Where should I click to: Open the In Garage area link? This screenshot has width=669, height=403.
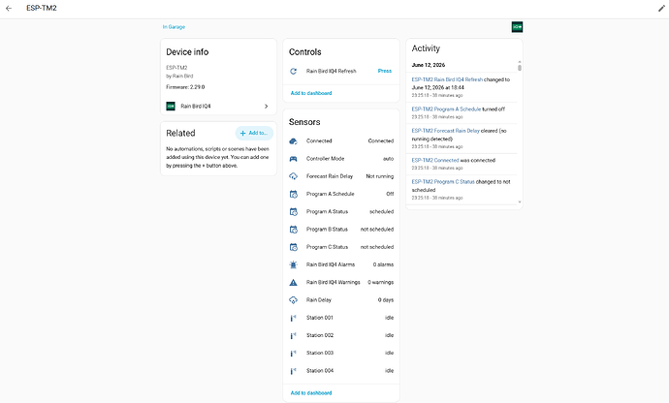coord(174,27)
